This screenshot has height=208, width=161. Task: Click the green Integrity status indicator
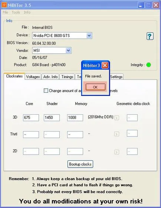pyautogui.click(x=148, y=65)
